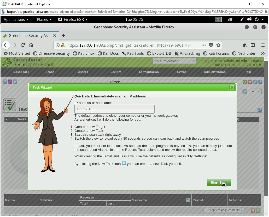
Task: Open the Firefox Library icon
Action: click(x=244, y=45)
